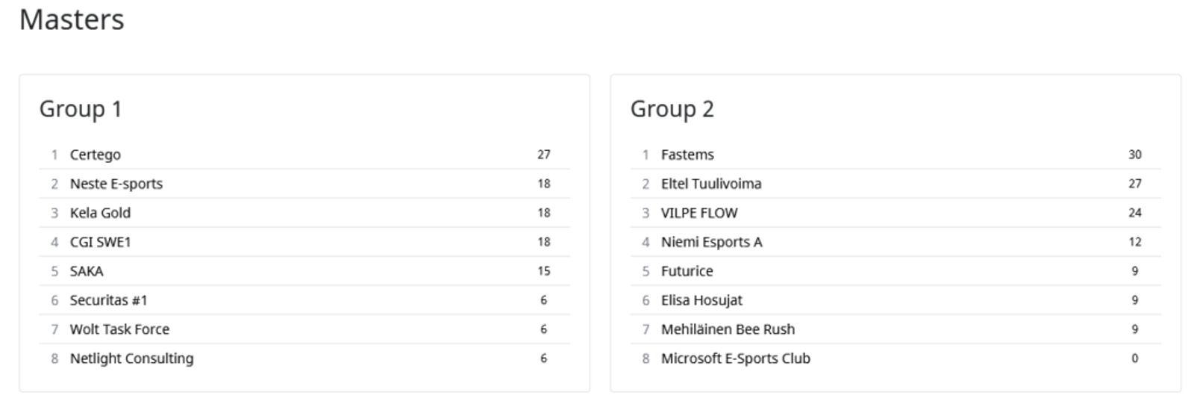Open Netlight Consulting team entry

tap(131, 358)
